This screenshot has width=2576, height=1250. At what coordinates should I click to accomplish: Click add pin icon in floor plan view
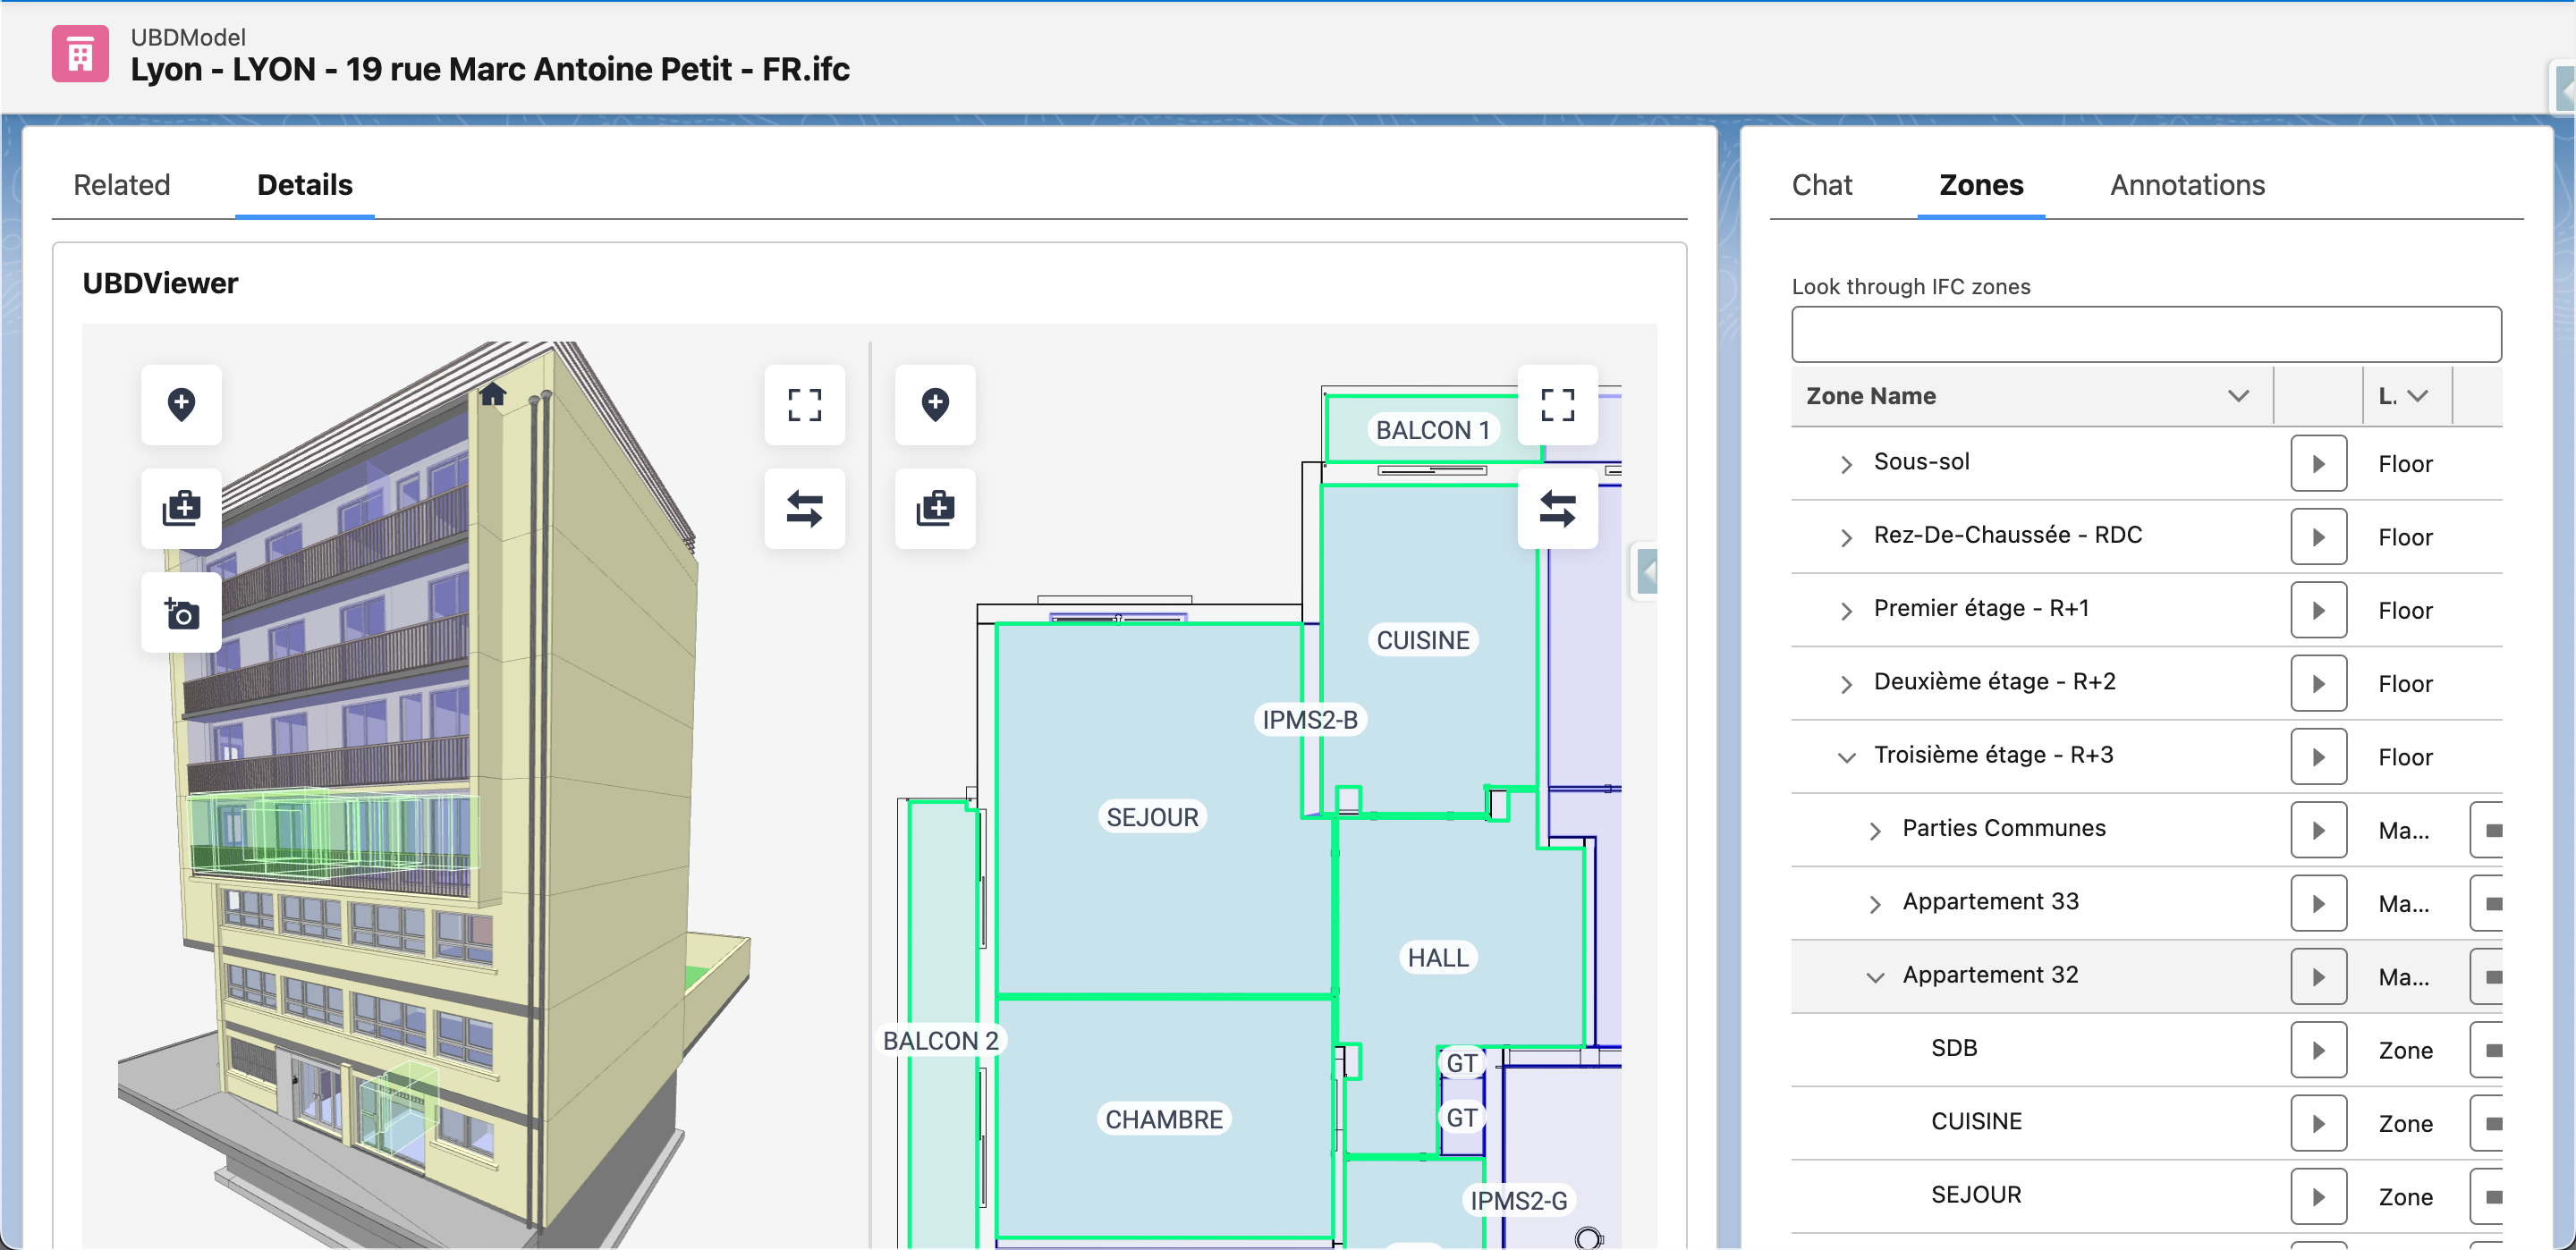[x=934, y=405]
